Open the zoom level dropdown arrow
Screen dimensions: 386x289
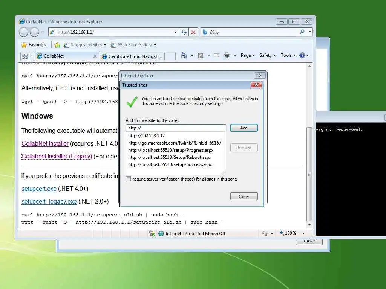coord(303,233)
